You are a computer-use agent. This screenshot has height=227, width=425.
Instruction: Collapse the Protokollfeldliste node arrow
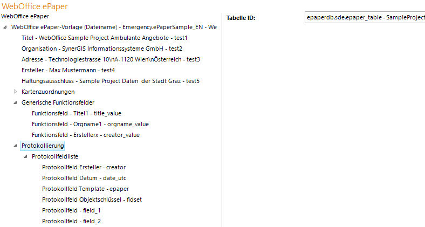pyautogui.click(x=26, y=156)
